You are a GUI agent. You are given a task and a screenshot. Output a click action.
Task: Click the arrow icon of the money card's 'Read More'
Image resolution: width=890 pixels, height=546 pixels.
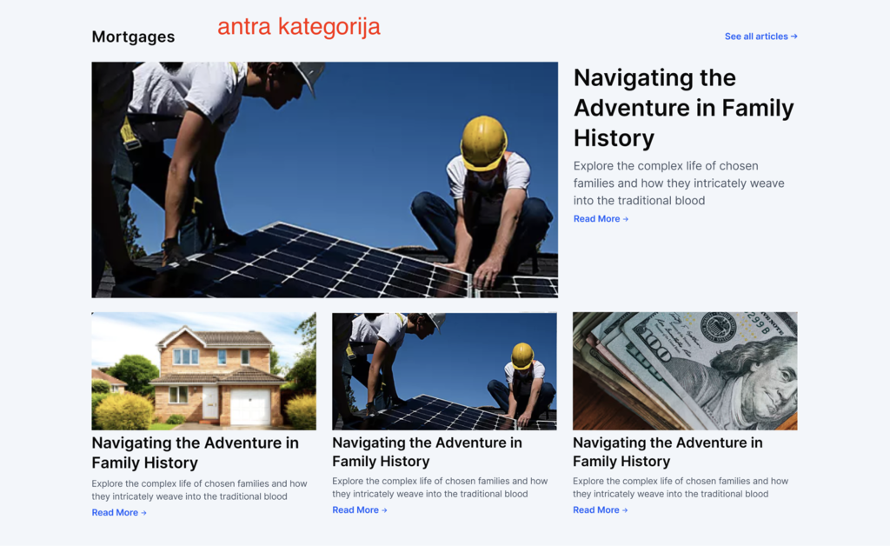click(625, 510)
